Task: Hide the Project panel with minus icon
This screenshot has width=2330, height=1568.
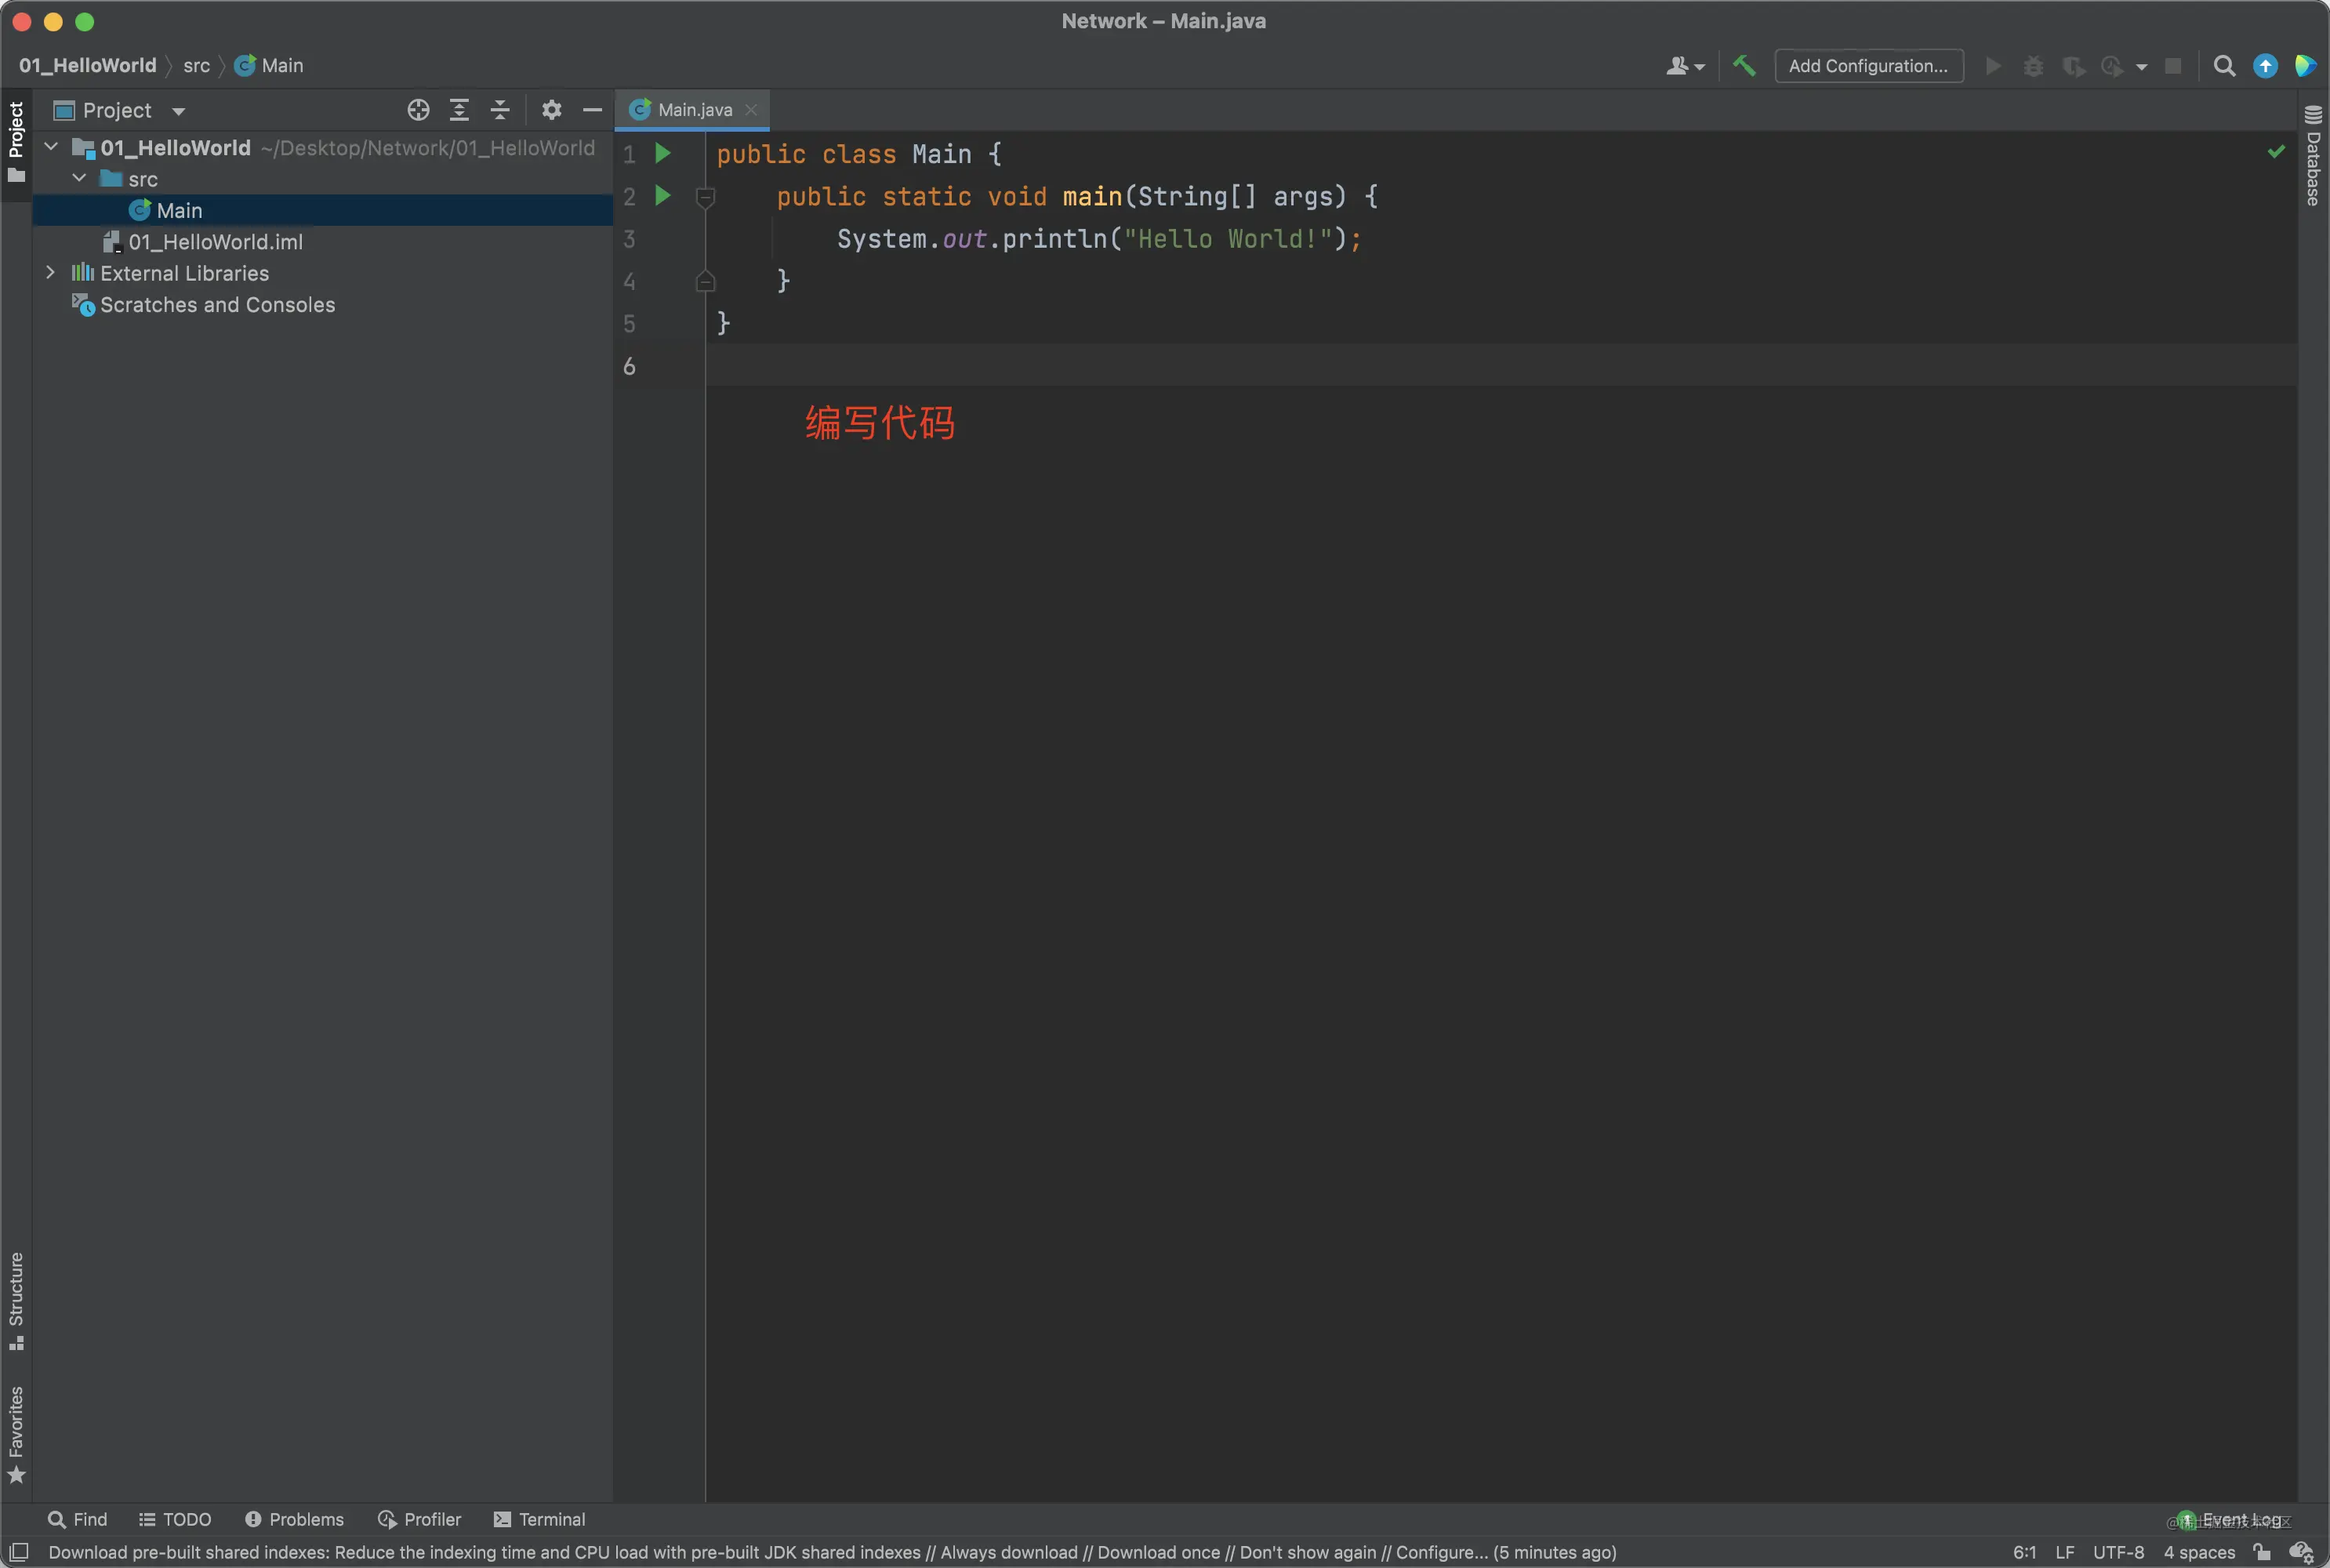Action: click(592, 110)
